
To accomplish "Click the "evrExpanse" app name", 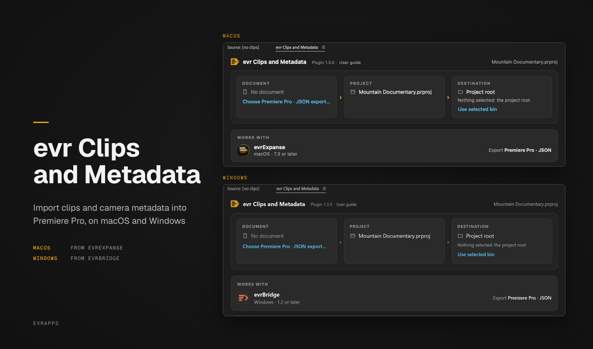I will coord(269,147).
